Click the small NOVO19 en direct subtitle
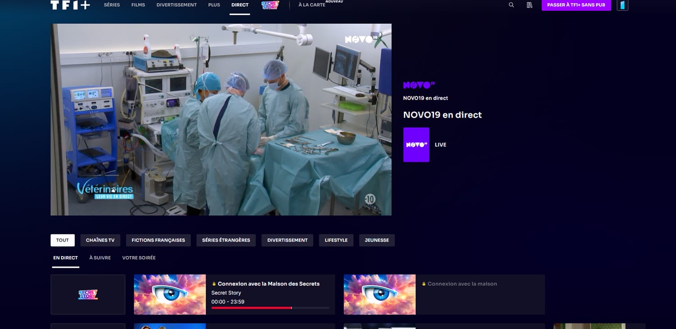 tap(425, 98)
